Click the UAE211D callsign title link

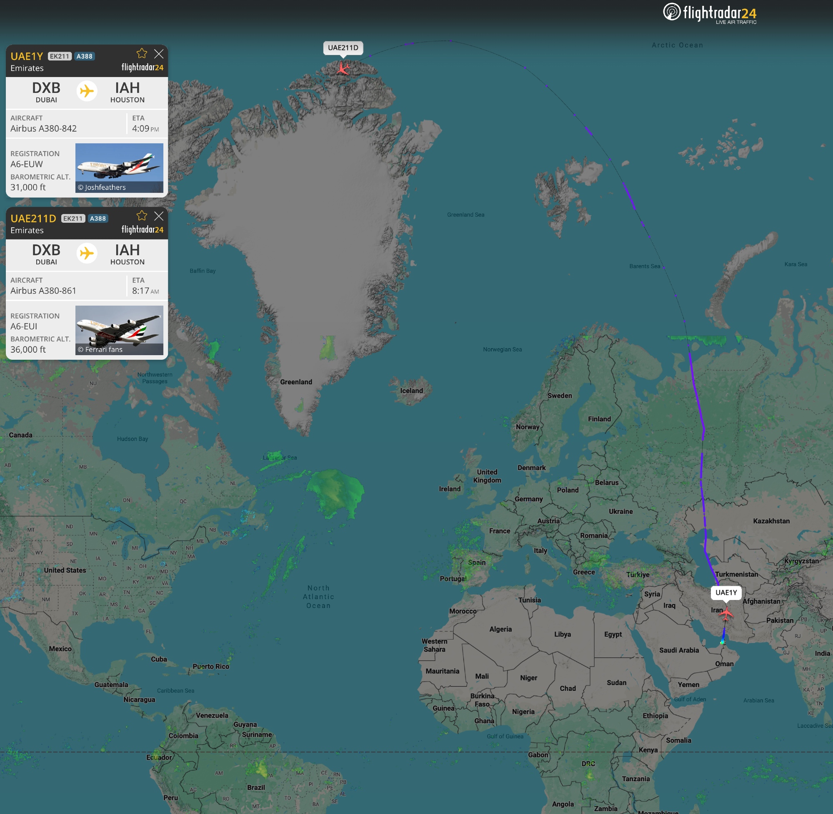coord(33,219)
